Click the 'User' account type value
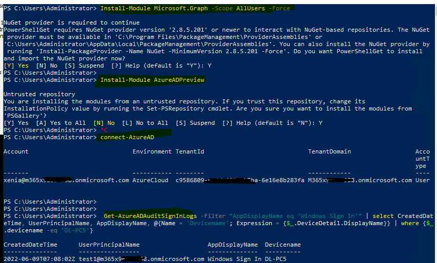This screenshot has height=263, width=437. (x=423, y=180)
